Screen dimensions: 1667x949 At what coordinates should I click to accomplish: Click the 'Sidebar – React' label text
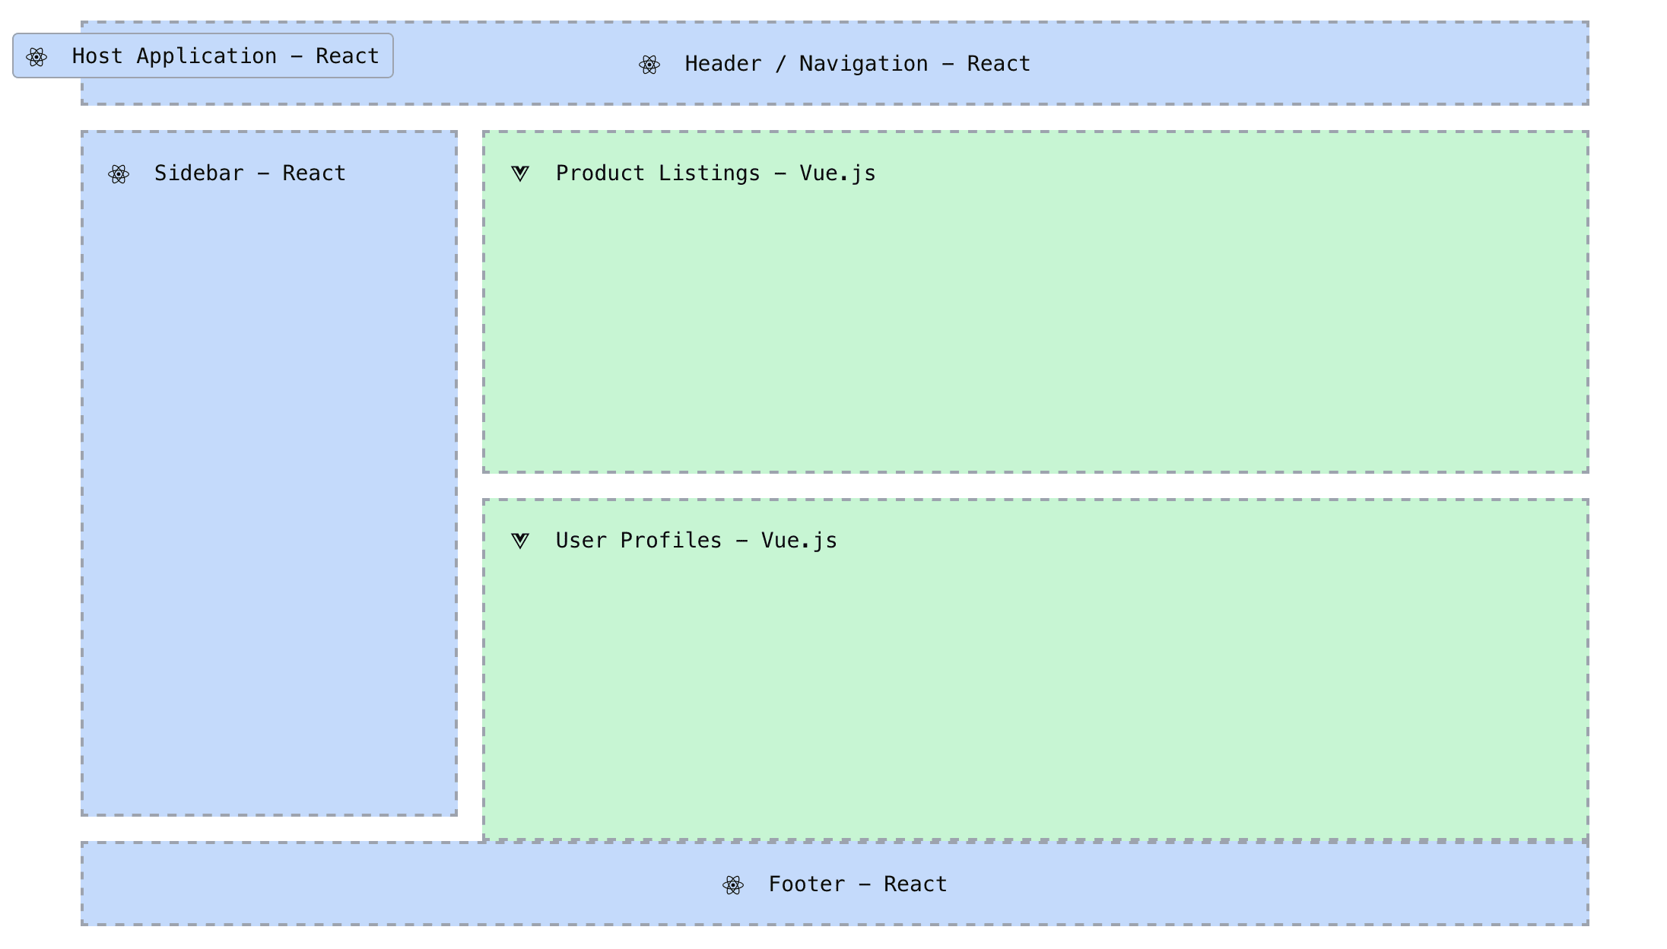click(249, 173)
